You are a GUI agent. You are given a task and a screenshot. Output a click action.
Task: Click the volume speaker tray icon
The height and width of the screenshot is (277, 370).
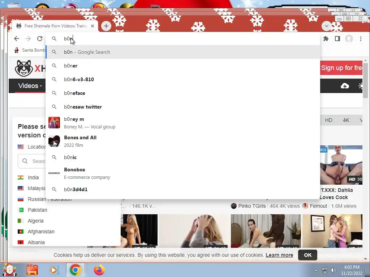(x=334, y=270)
